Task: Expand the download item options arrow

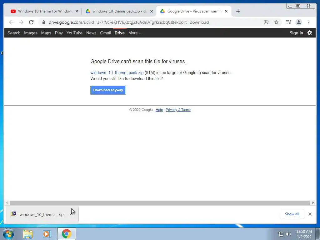Action: click(72, 214)
